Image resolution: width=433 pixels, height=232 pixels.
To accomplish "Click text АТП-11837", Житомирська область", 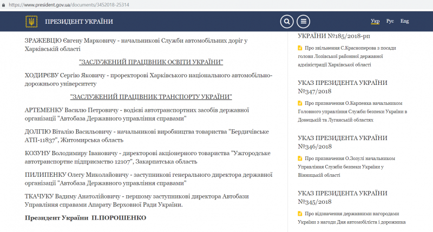I will click(x=74, y=140).
